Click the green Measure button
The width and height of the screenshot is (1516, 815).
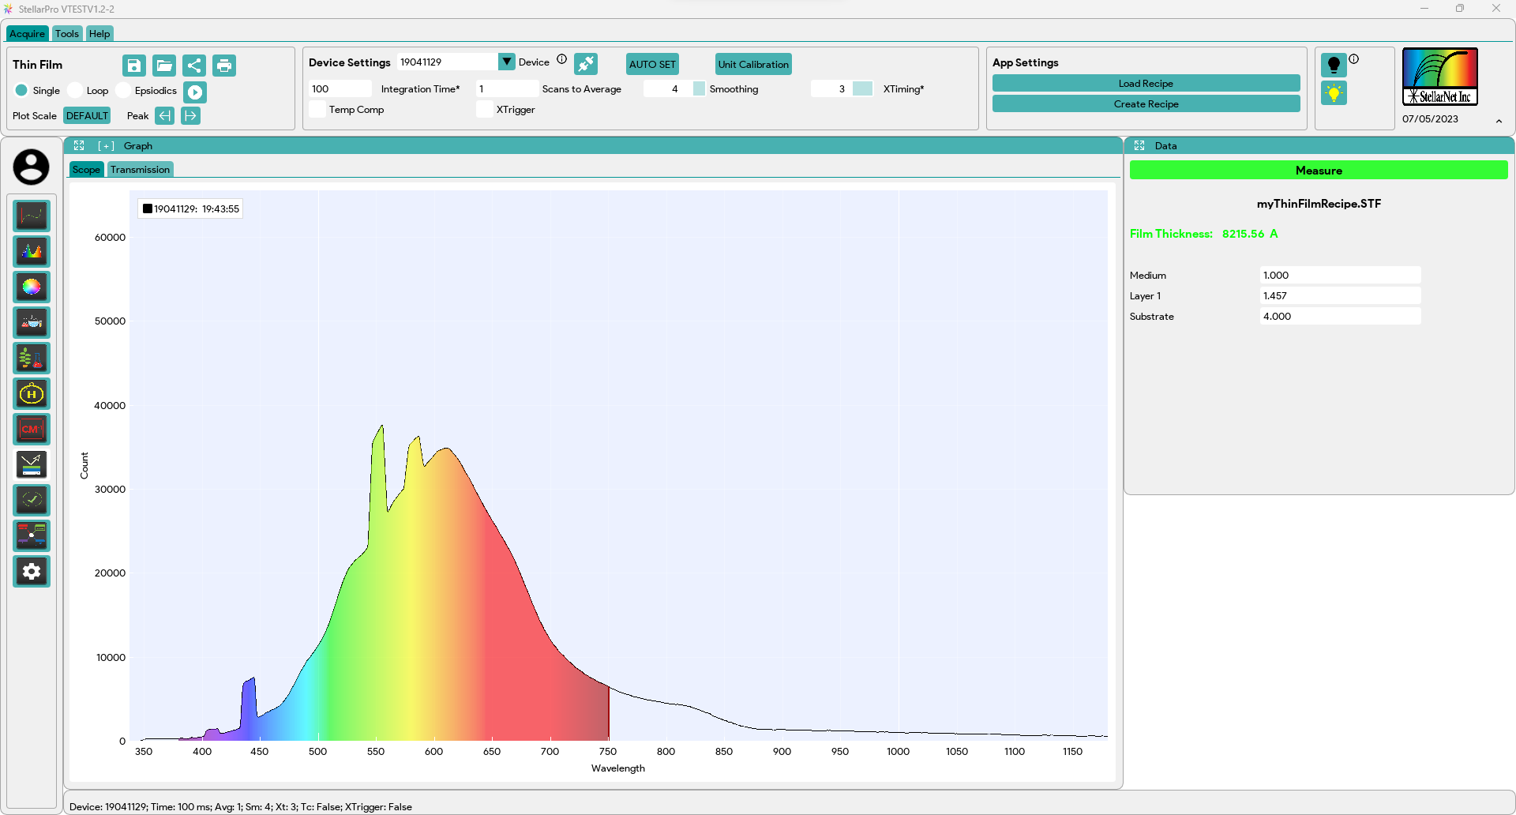[x=1318, y=171]
